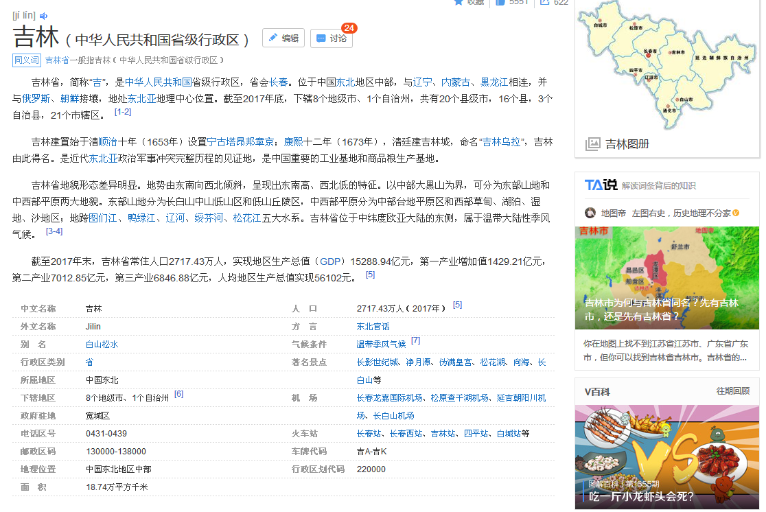Open the 讨论 discussion button

[332, 38]
